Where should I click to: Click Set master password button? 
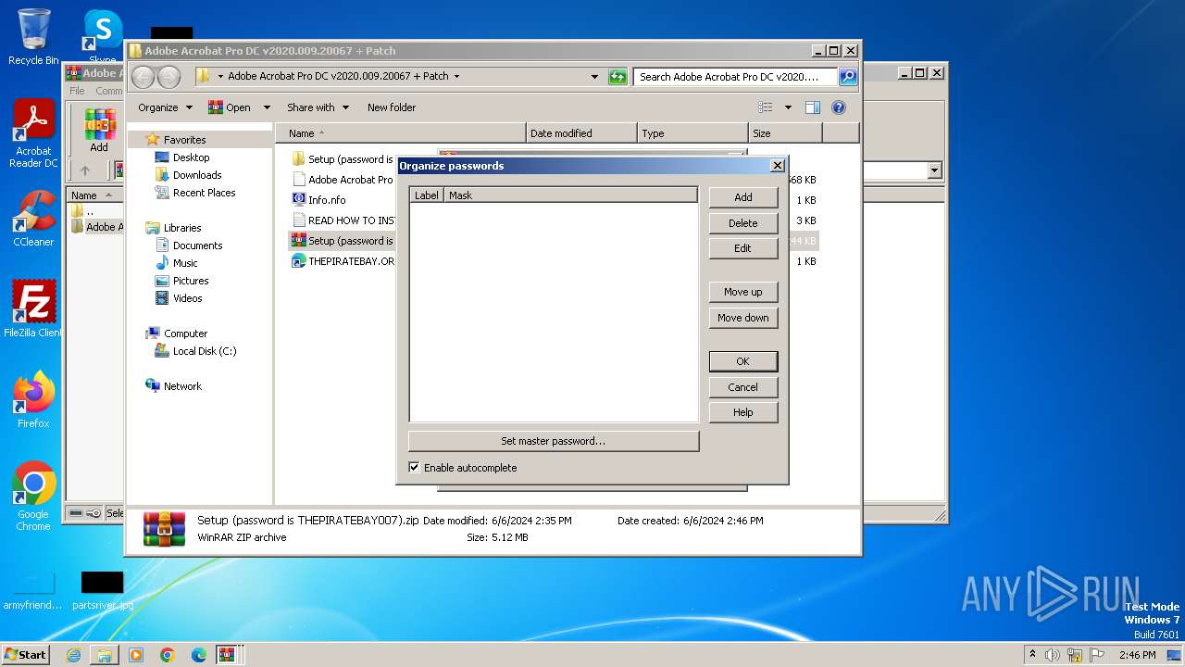coord(554,441)
